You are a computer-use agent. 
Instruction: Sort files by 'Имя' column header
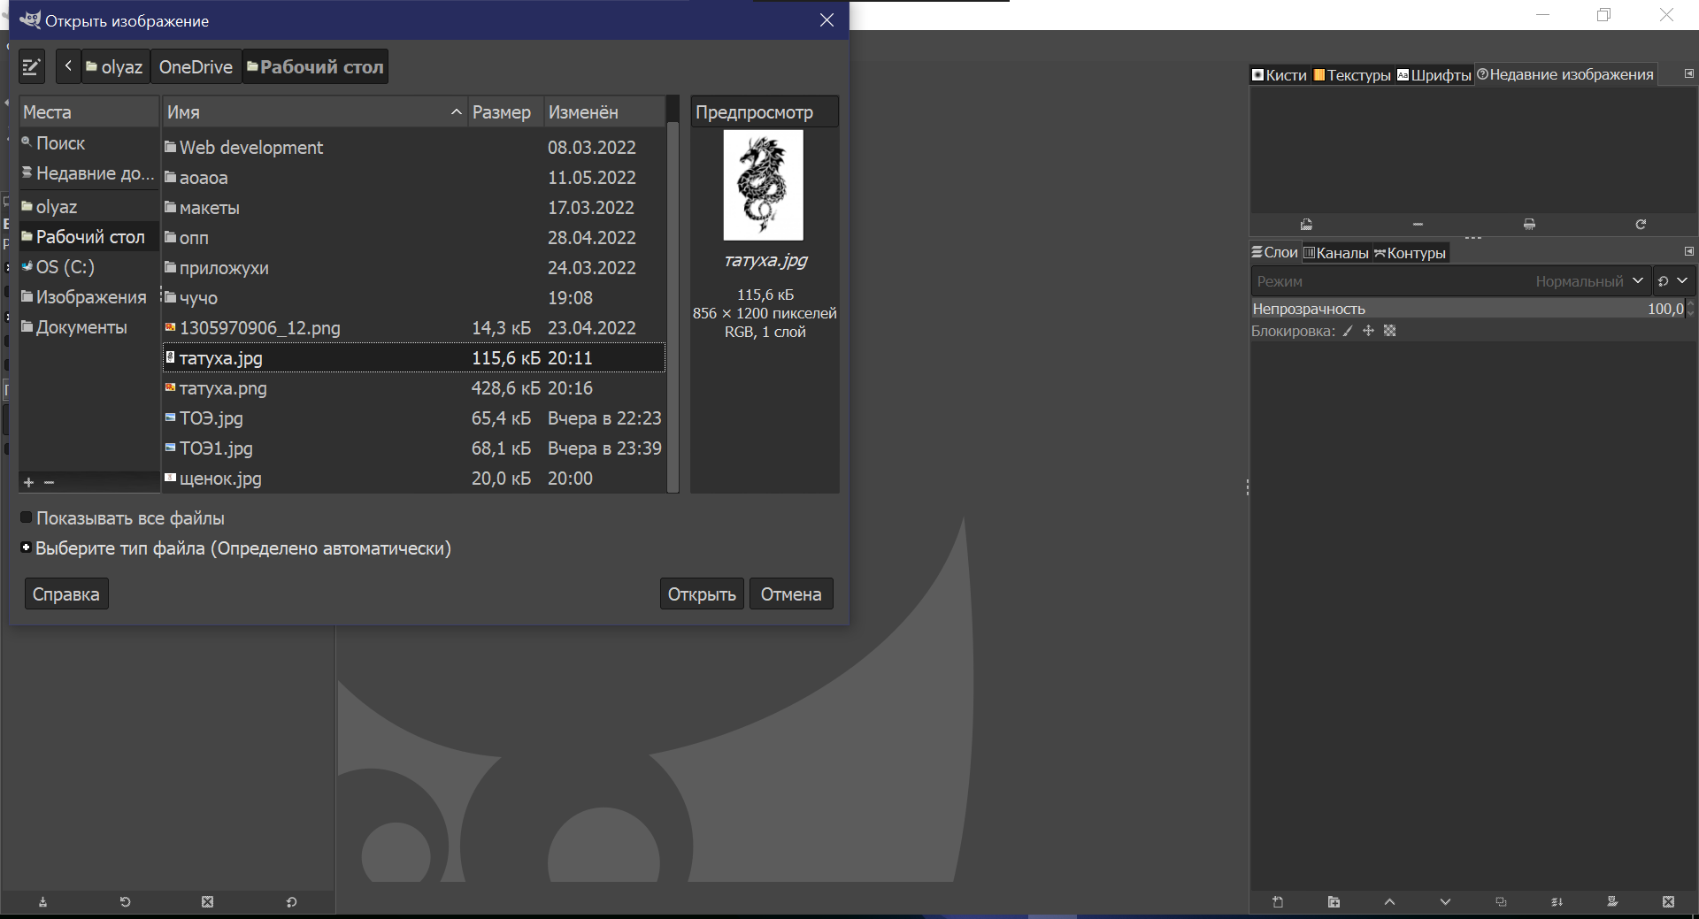point(314,112)
